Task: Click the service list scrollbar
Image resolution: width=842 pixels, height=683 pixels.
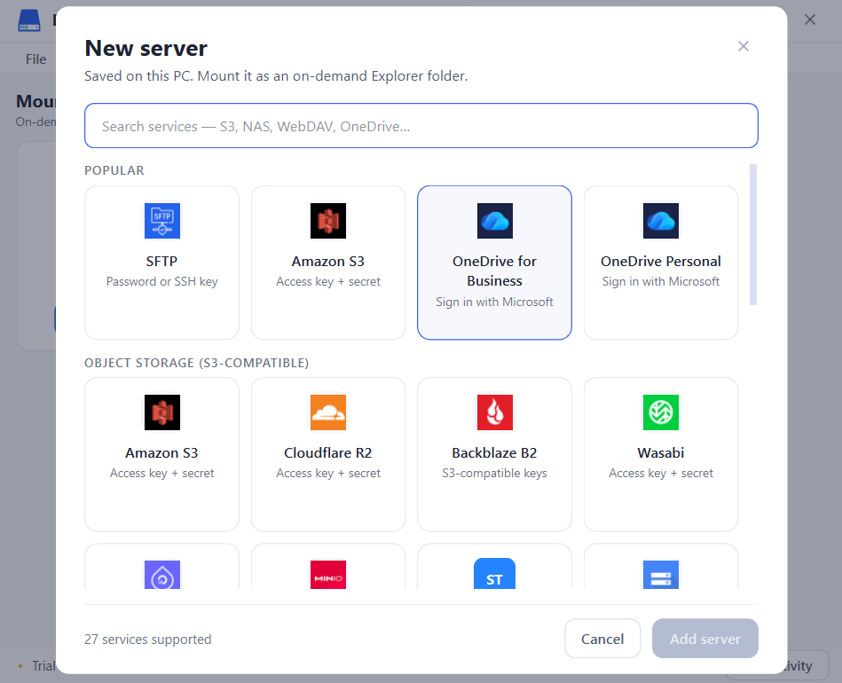Action: pyautogui.click(x=753, y=235)
